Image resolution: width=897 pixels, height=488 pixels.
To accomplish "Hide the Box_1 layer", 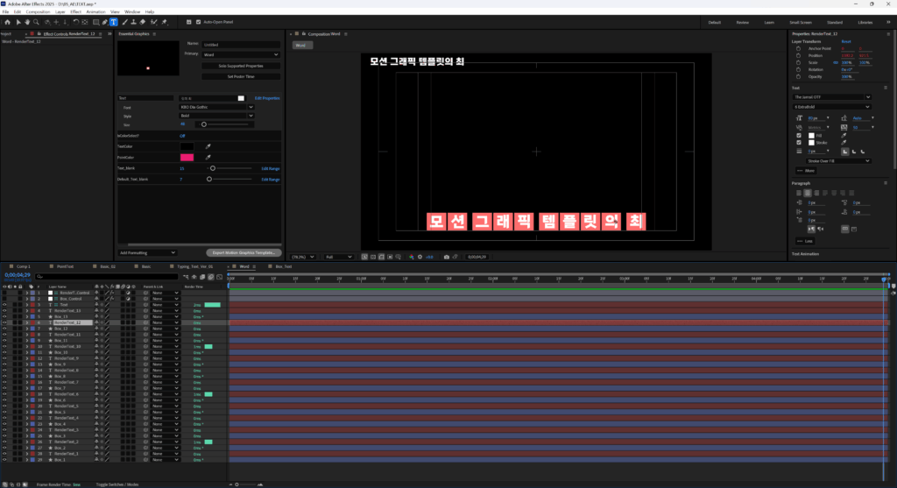I will [x=4, y=459].
